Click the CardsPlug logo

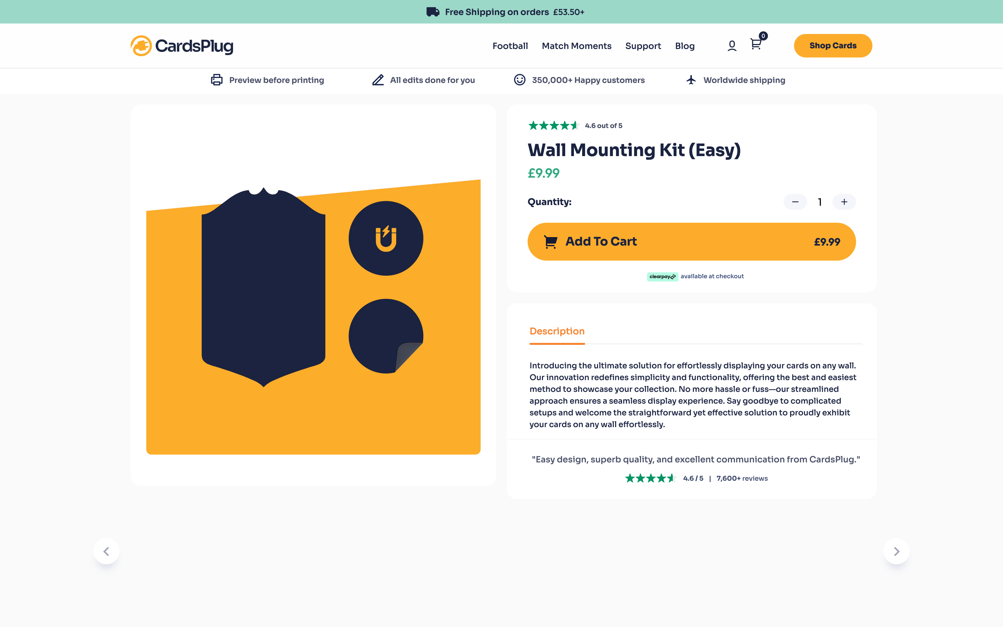click(181, 46)
